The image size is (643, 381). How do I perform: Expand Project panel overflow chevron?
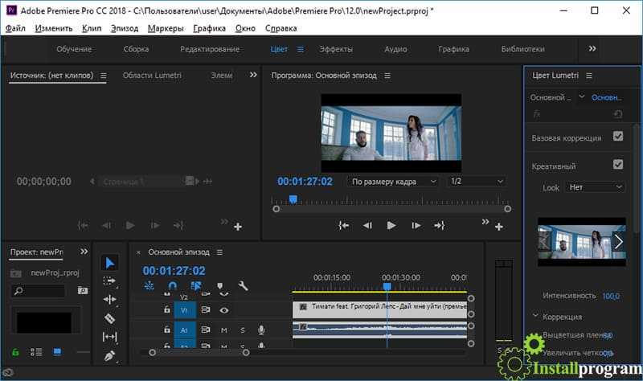(84, 252)
